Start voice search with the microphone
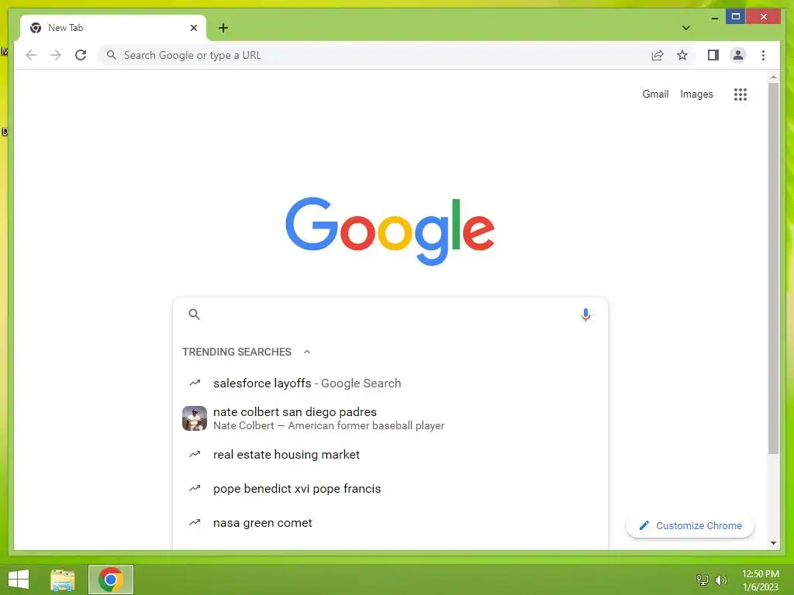This screenshot has width=794, height=595. 585,315
